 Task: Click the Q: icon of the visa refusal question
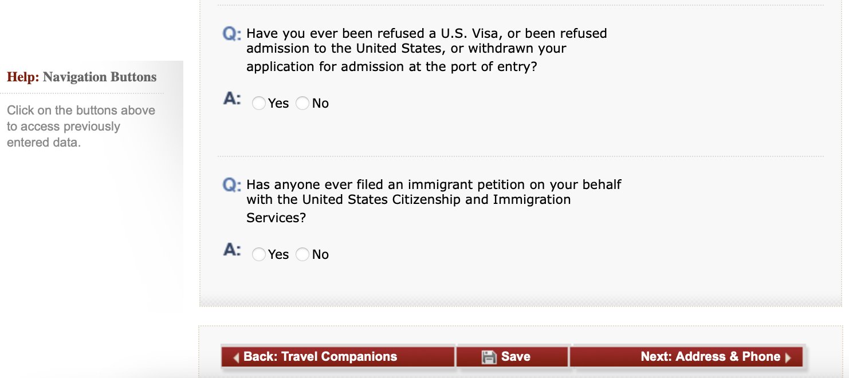point(231,34)
